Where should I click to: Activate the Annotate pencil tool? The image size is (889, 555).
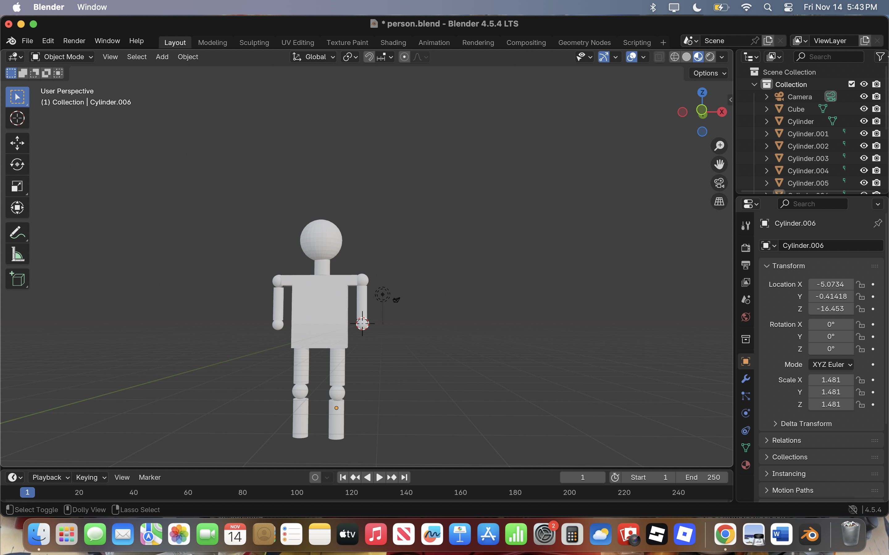pyautogui.click(x=17, y=232)
